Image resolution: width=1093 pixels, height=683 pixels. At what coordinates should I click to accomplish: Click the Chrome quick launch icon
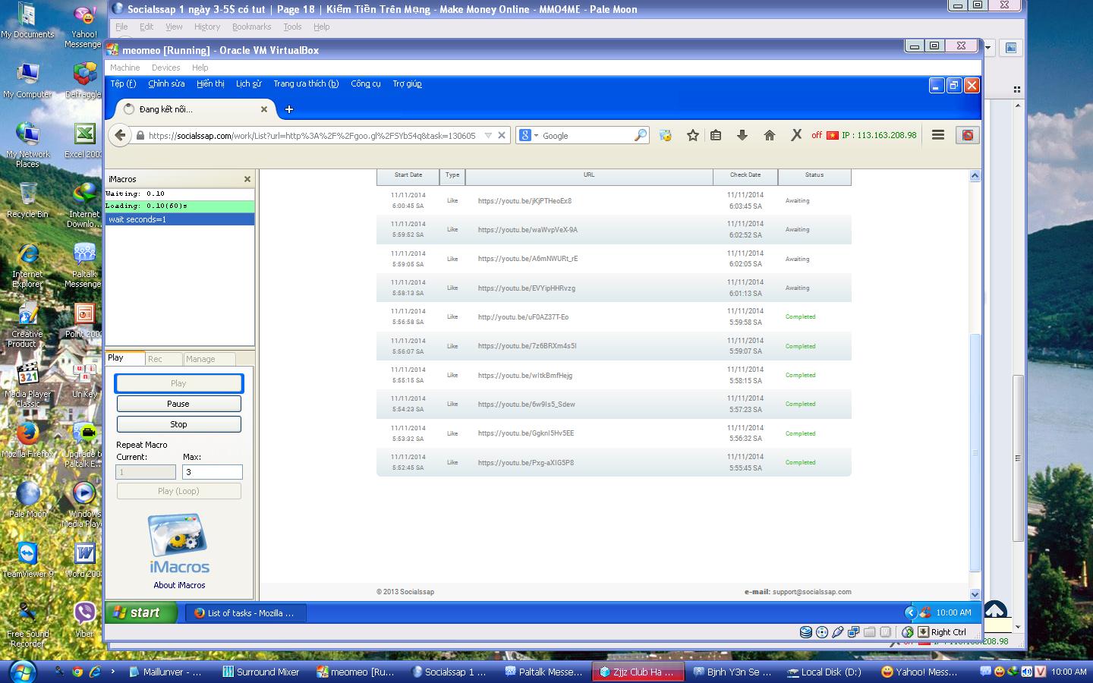tap(77, 672)
